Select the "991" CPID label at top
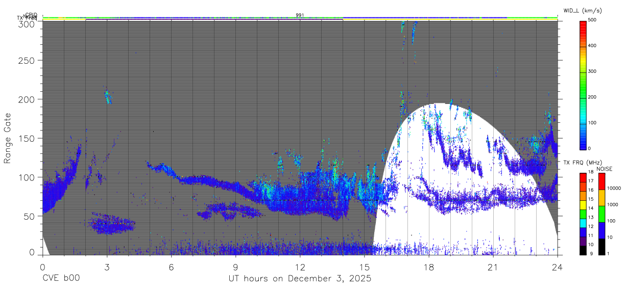This screenshot has height=289, width=627. (300, 15)
